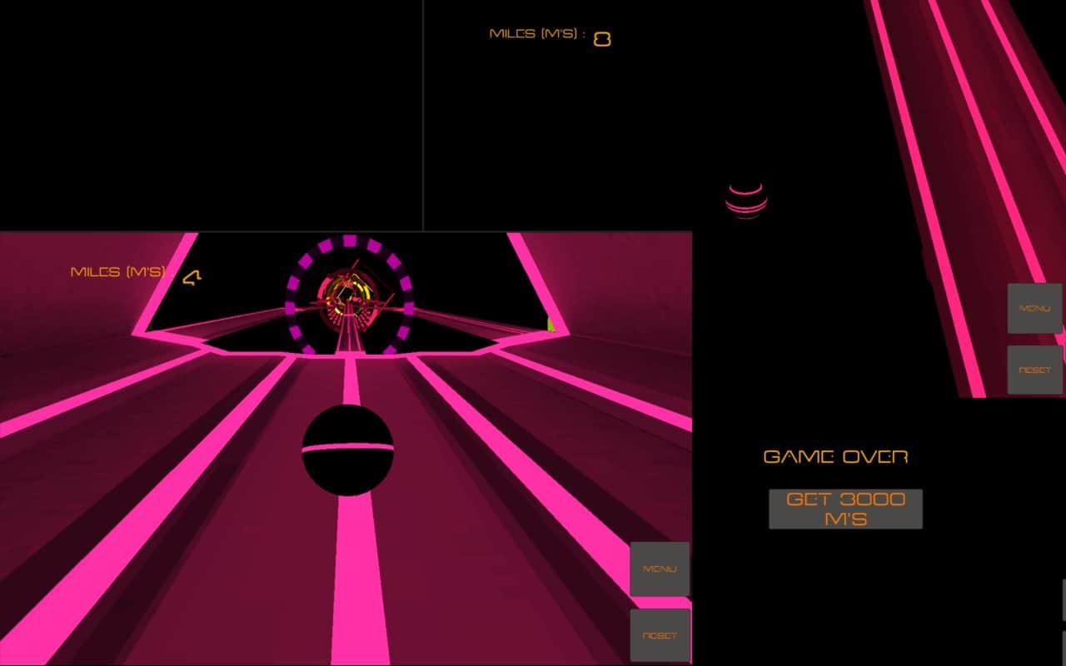The image size is (1066, 666).
Task: Click the empty black panel in the top-left
Action: [x=208, y=112]
